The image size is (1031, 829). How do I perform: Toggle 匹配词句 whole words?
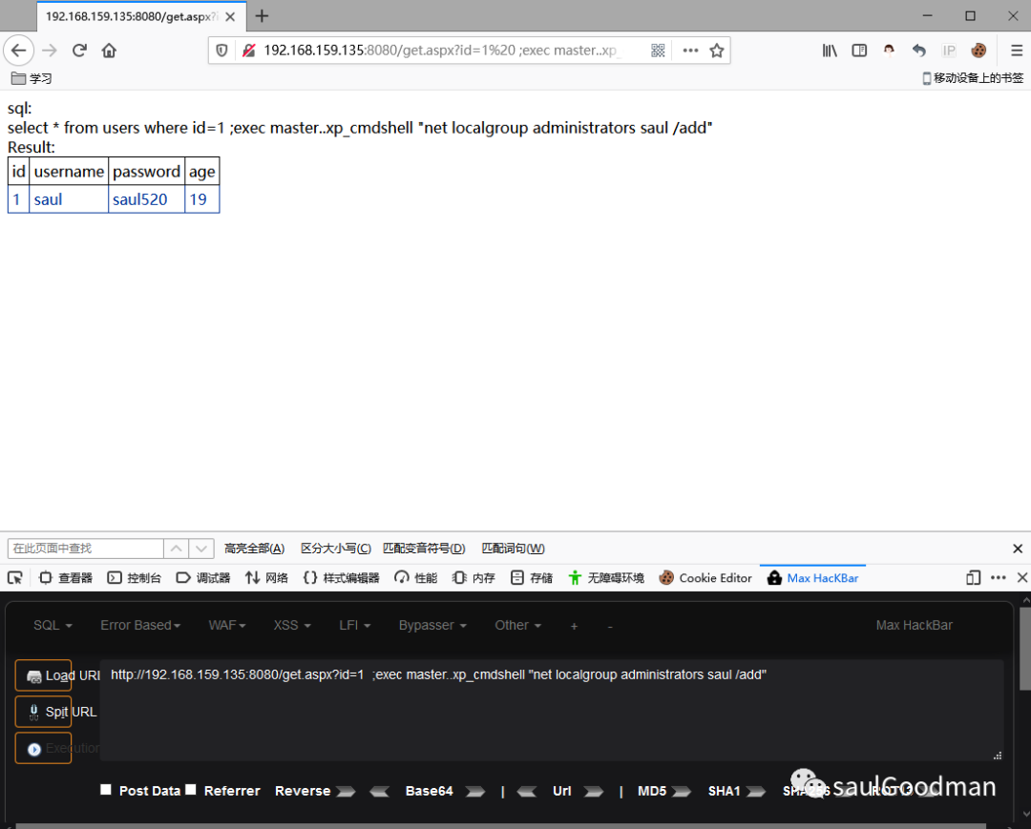[x=513, y=549]
